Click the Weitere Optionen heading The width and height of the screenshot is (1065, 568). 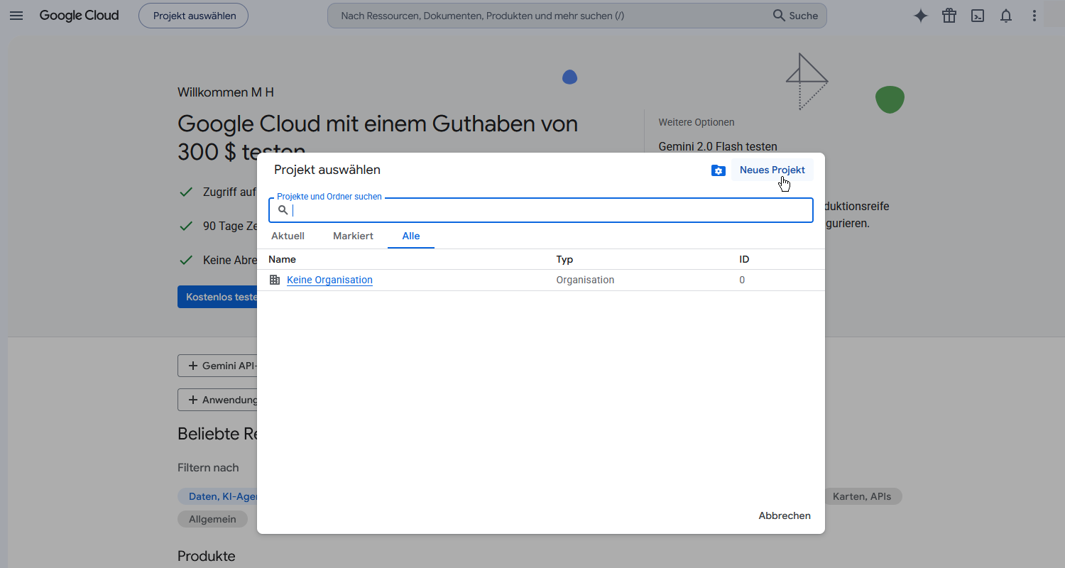[697, 122]
